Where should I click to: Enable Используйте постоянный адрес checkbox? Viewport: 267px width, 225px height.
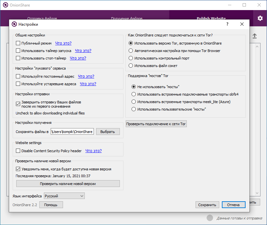point(18,76)
